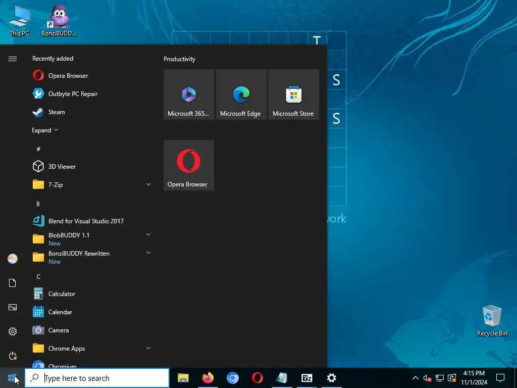Open Opera from the taskbar
The width and height of the screenshot is (517, 388).
[257, 378]
